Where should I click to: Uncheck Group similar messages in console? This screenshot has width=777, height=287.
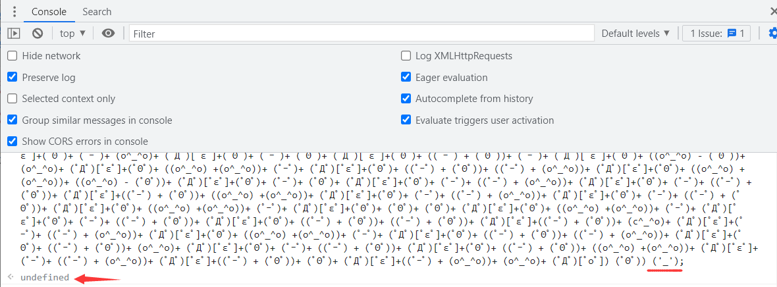[13, 120]
